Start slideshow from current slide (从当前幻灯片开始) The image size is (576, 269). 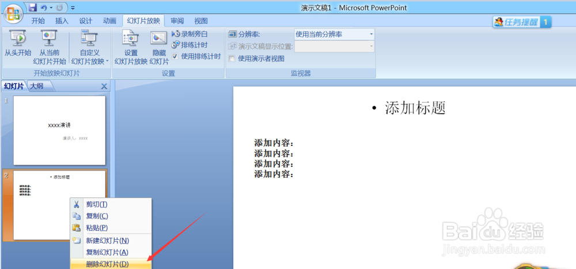point(50,47)
